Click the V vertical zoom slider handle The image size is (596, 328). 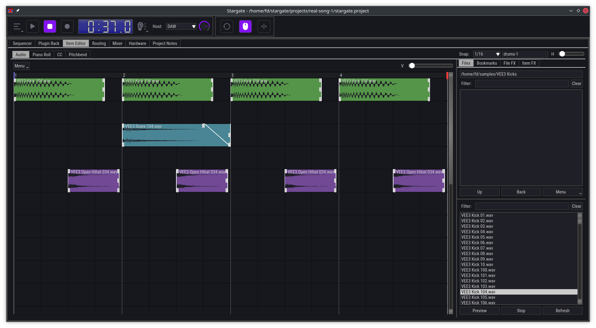[412, 66]
